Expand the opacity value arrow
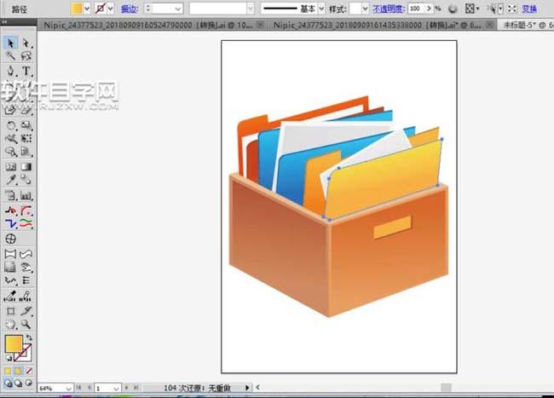 tap(429, 9)
